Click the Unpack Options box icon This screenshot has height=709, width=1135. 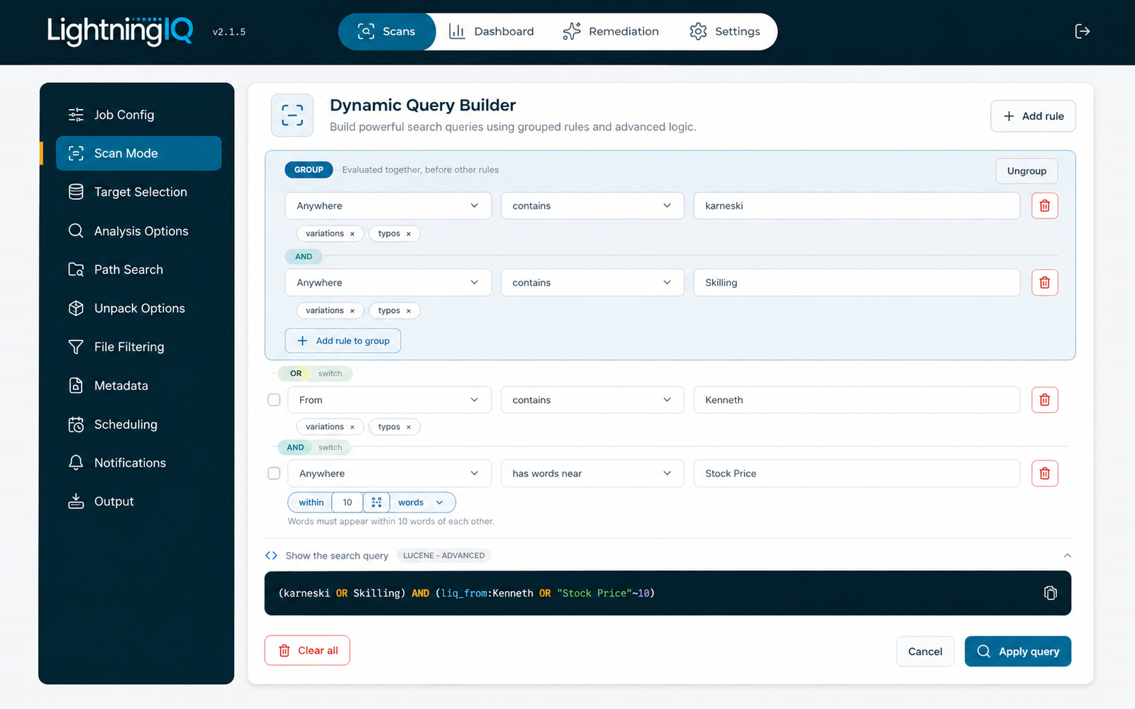76,308
